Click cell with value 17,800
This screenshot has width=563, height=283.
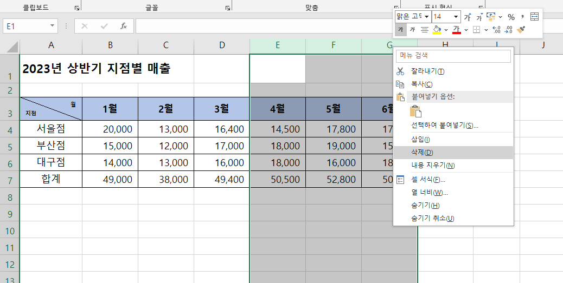334,129
